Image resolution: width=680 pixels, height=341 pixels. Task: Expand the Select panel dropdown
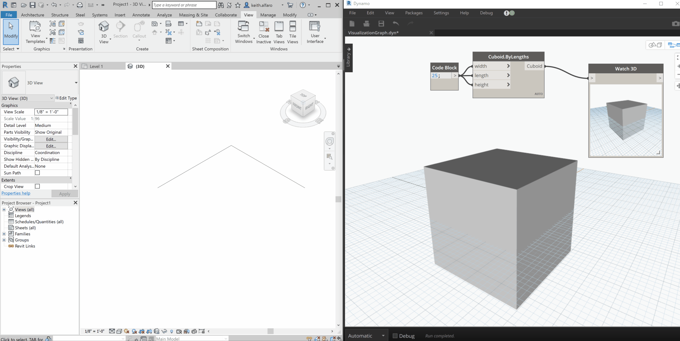(x=11, y=49)
